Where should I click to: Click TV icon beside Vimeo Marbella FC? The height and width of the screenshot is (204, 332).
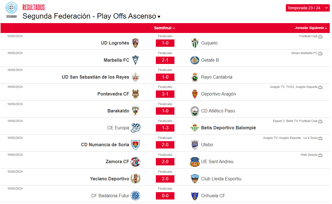320,53
